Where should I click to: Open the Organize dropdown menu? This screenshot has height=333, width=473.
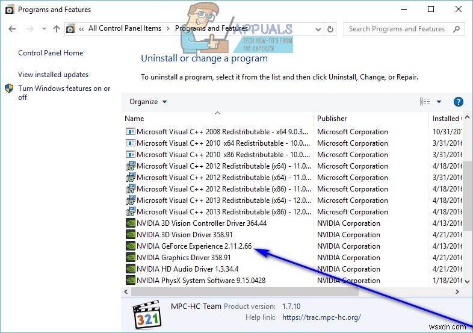[148, 102]
